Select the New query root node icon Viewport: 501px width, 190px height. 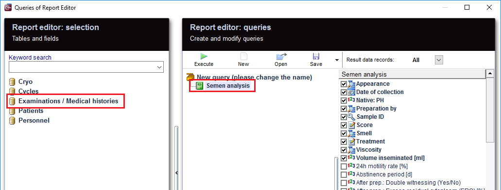pyautogui.click(x=190, y=77)
